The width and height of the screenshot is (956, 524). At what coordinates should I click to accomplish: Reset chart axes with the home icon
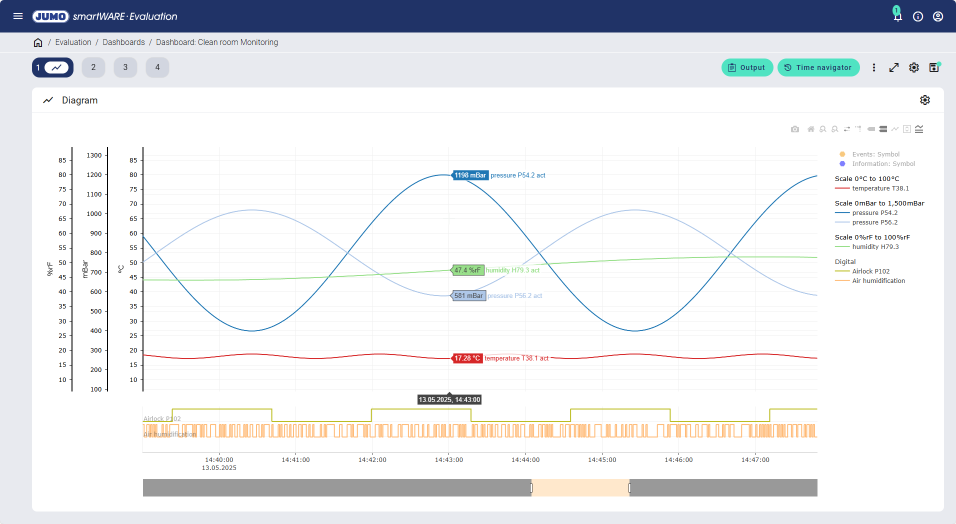pyautogui.click(x=810, y=129)
